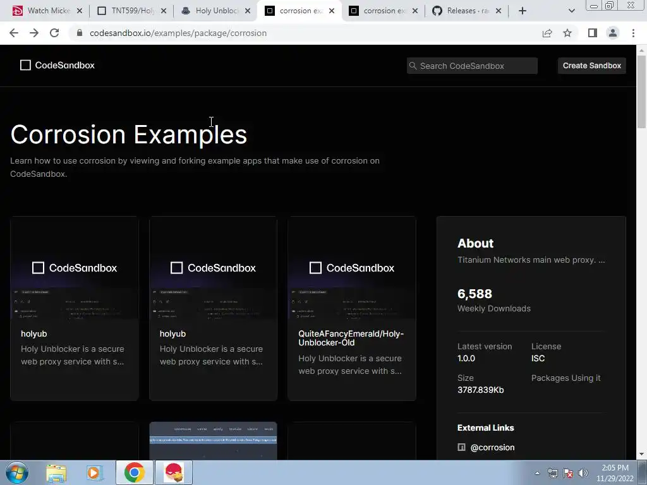Open the network tray icon
This screenshot has height=485, width=647.
552,473
